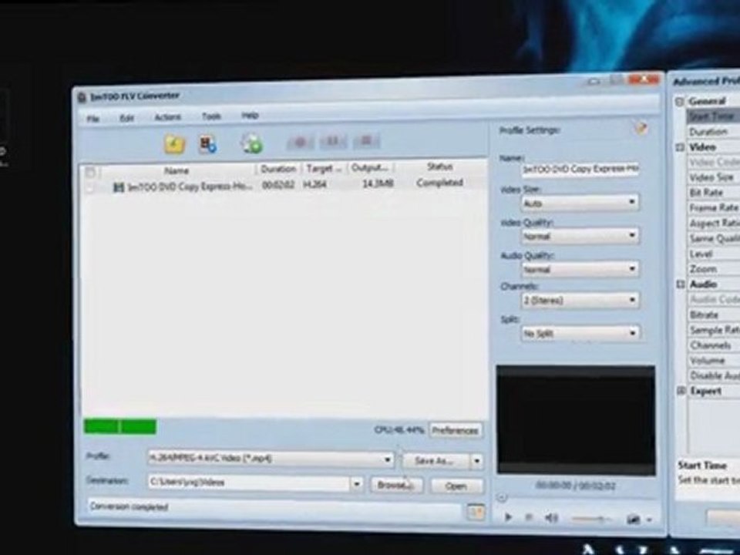Expand the Destination path dropdown arrow
Viewport: 740px width, 555px height.
pos(357,484)
